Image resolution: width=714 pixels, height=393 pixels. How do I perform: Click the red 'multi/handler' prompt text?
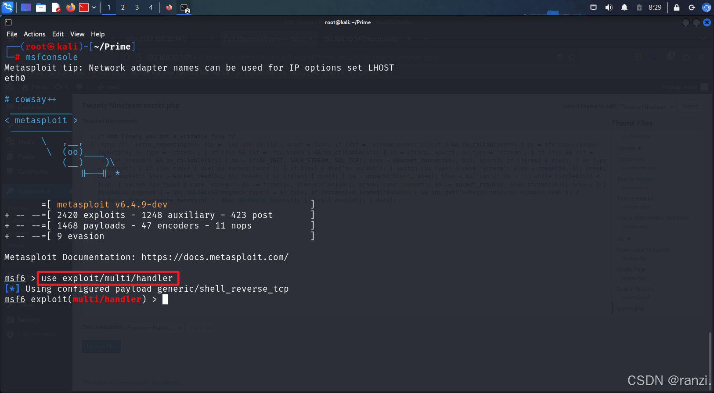107,300
